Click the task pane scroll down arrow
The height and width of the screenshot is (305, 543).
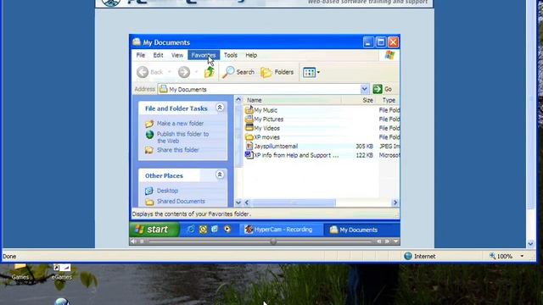[x=238, y=202]
